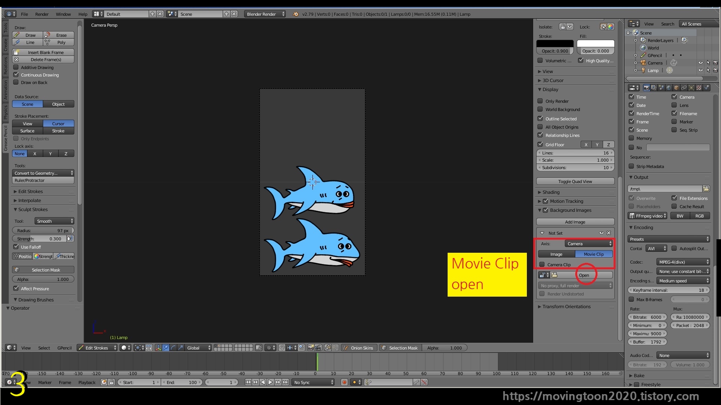
Task: Open the sculpt Tool Smooth dropdown
Action: 54,221
